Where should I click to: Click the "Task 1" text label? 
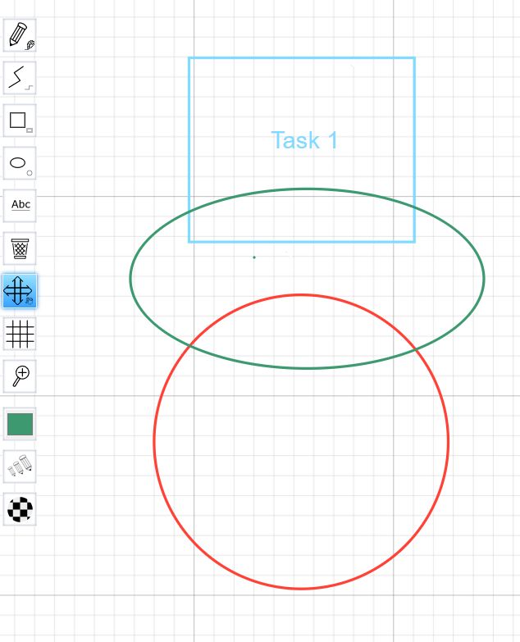pos(304,140)
